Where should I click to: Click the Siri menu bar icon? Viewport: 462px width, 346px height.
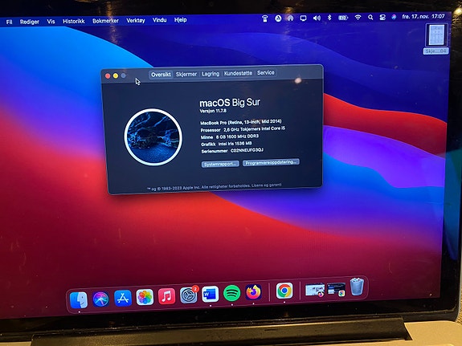(x=394, y=17)
